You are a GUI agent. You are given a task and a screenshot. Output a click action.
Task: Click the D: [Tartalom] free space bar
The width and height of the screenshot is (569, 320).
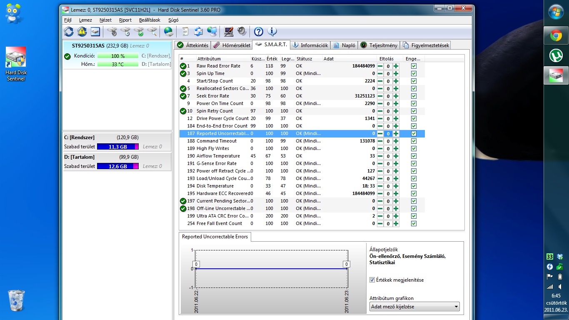click(x=118, y=166)
